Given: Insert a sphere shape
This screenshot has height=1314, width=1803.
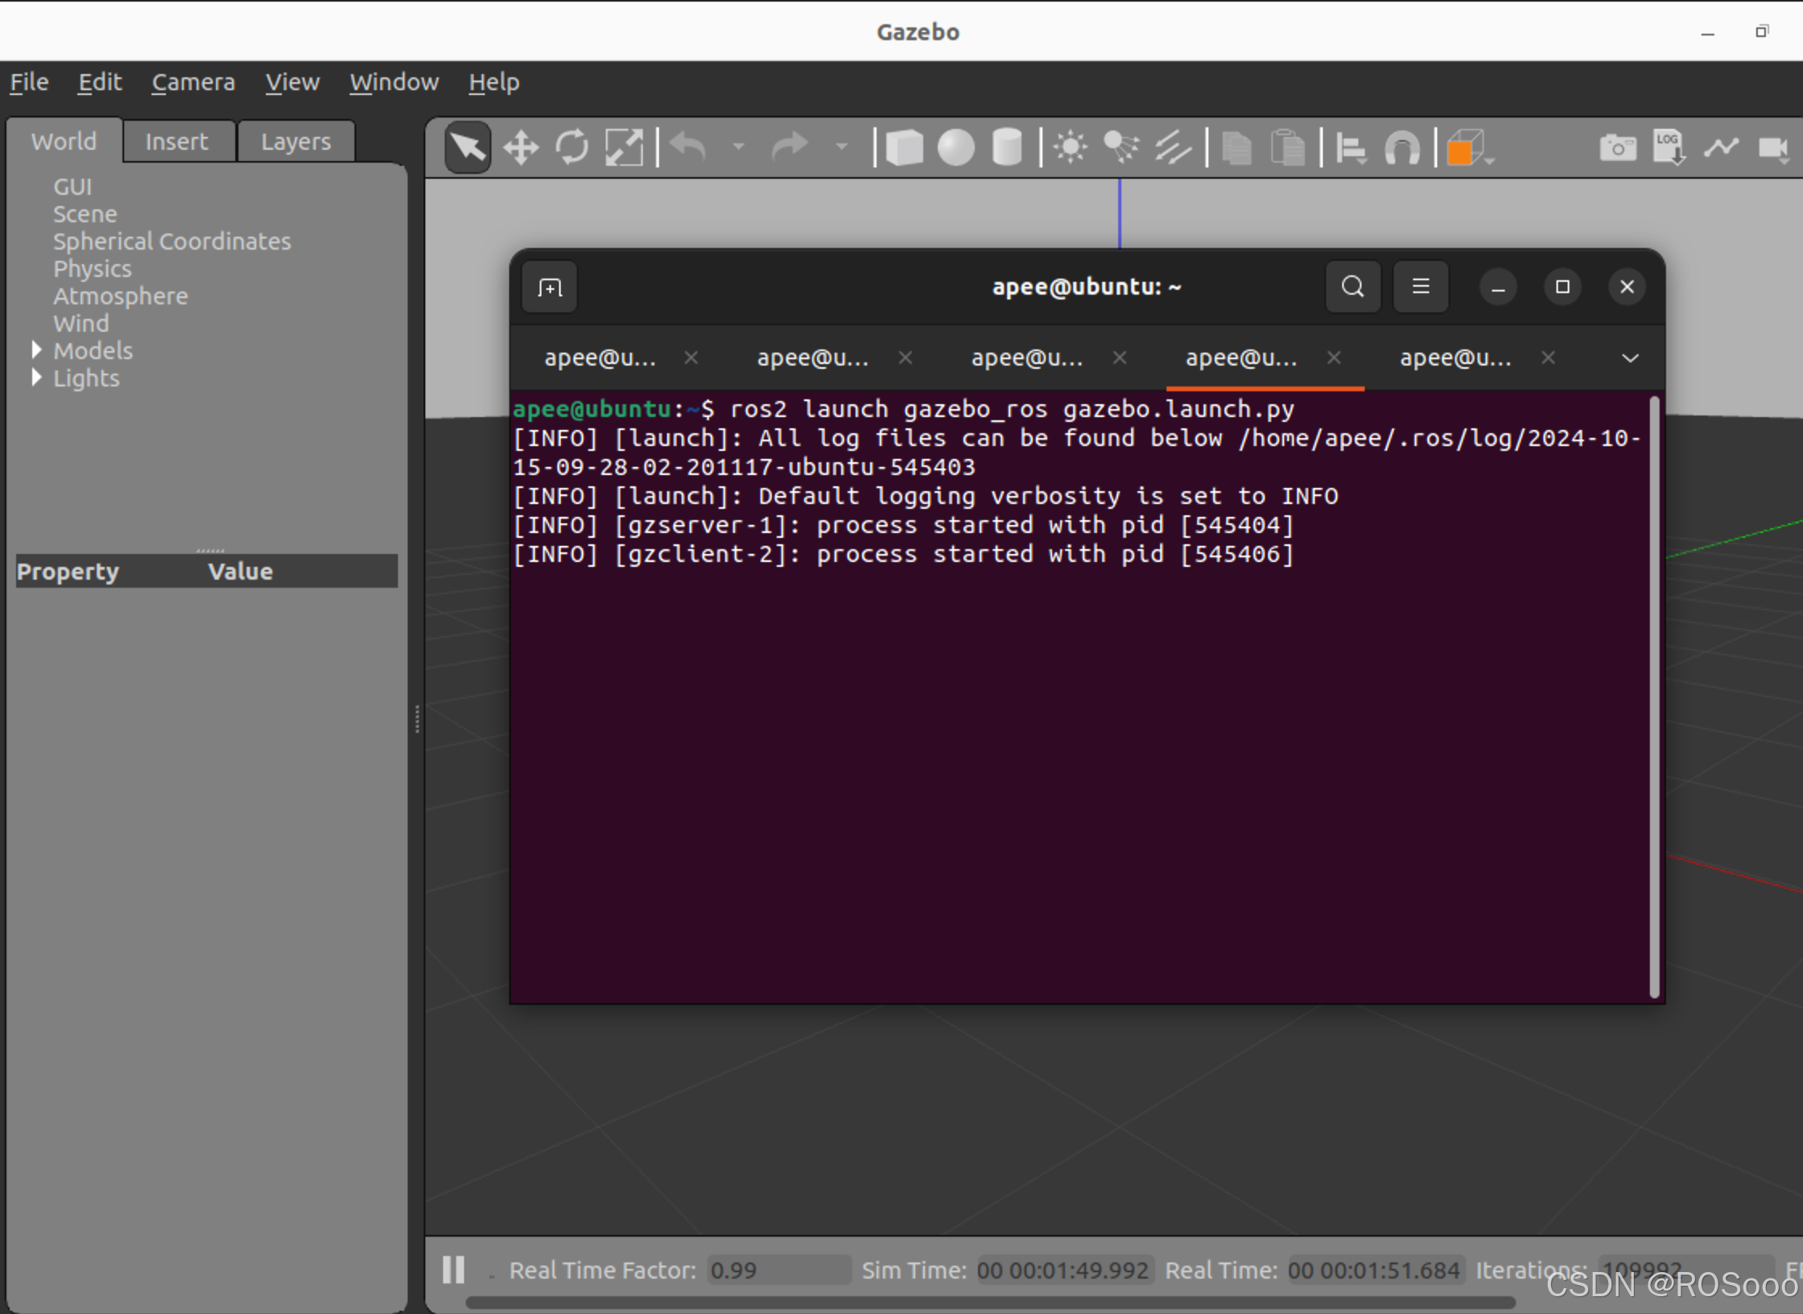Looking at the screenshot, I should click(x=955, y=148).
